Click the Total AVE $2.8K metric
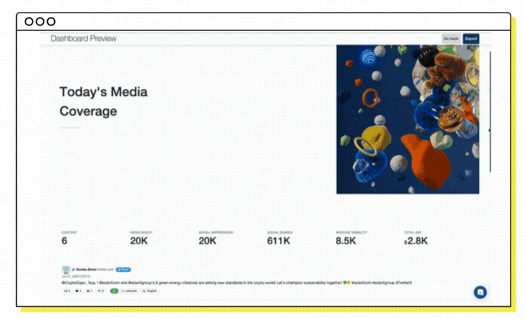Viewport: 524px width, 319px height. (416, 240)
